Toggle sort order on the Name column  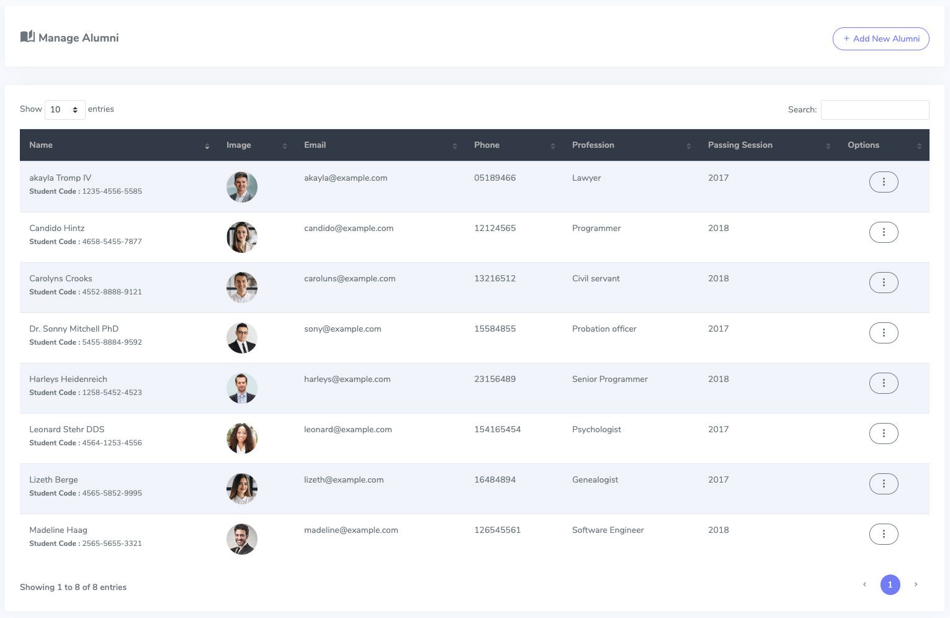[207, 147]
